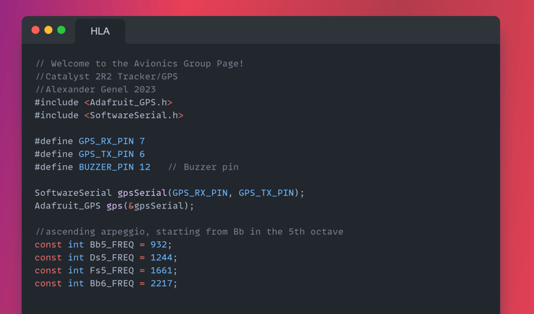
Task: Click the yellow minimize window button
Action: 48,30
